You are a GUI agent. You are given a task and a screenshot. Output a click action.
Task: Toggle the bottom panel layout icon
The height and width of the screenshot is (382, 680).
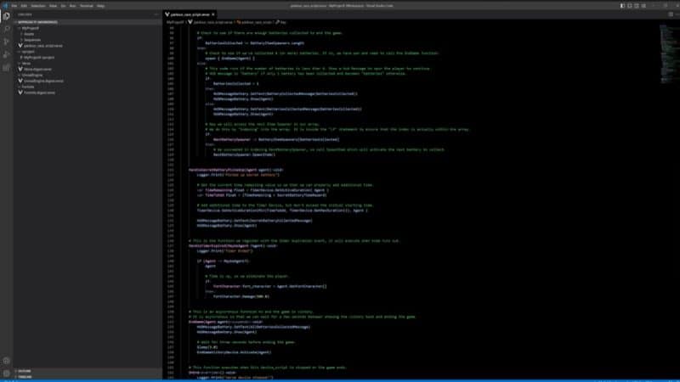pos(630,6)
